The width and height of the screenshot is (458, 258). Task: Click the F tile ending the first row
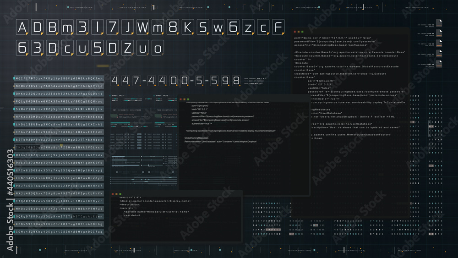pos(278,27)
